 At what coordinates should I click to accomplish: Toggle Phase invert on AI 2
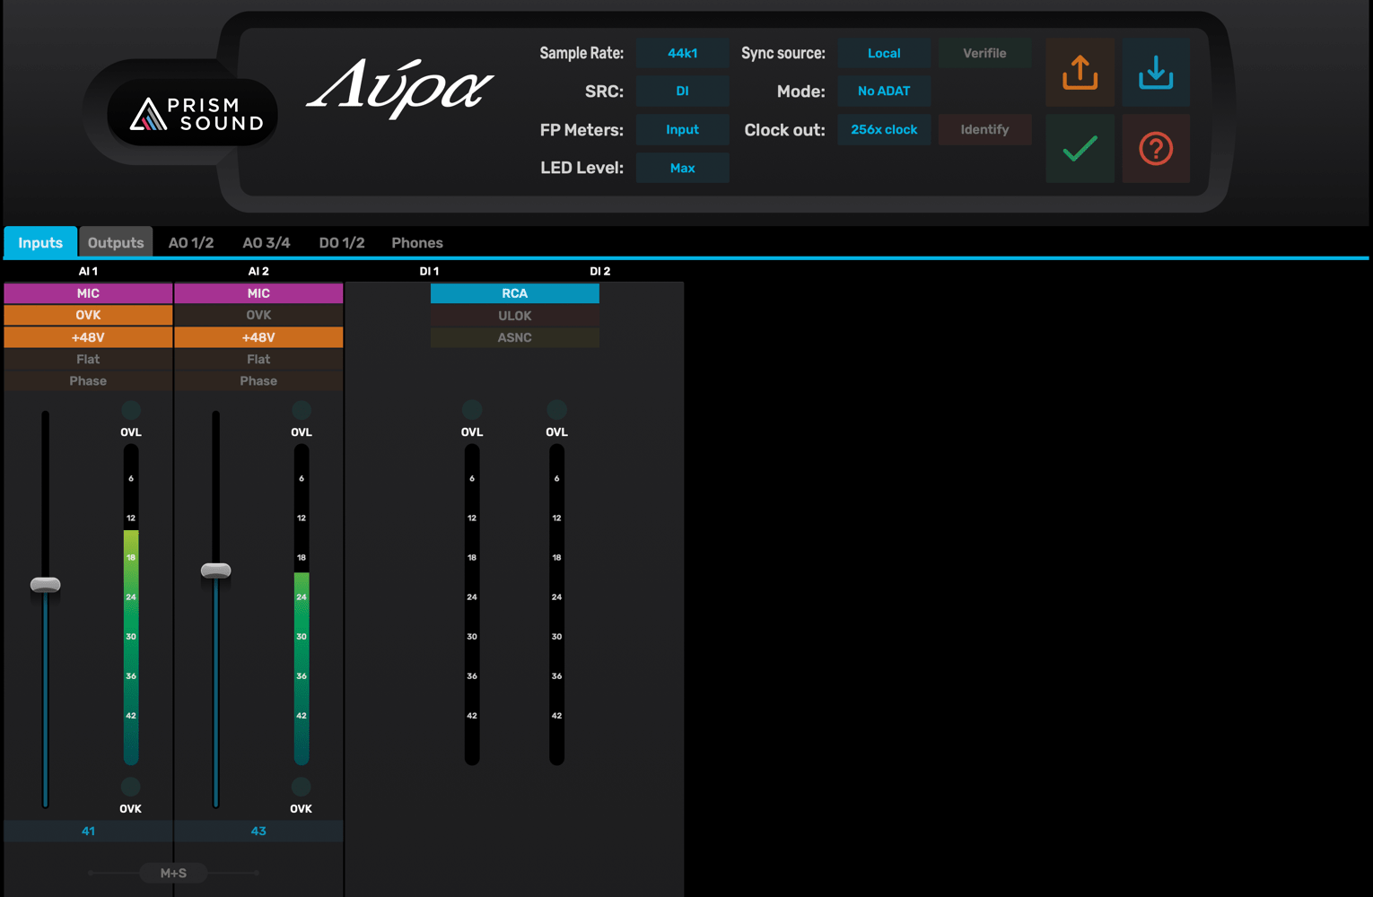pos(258,381)
